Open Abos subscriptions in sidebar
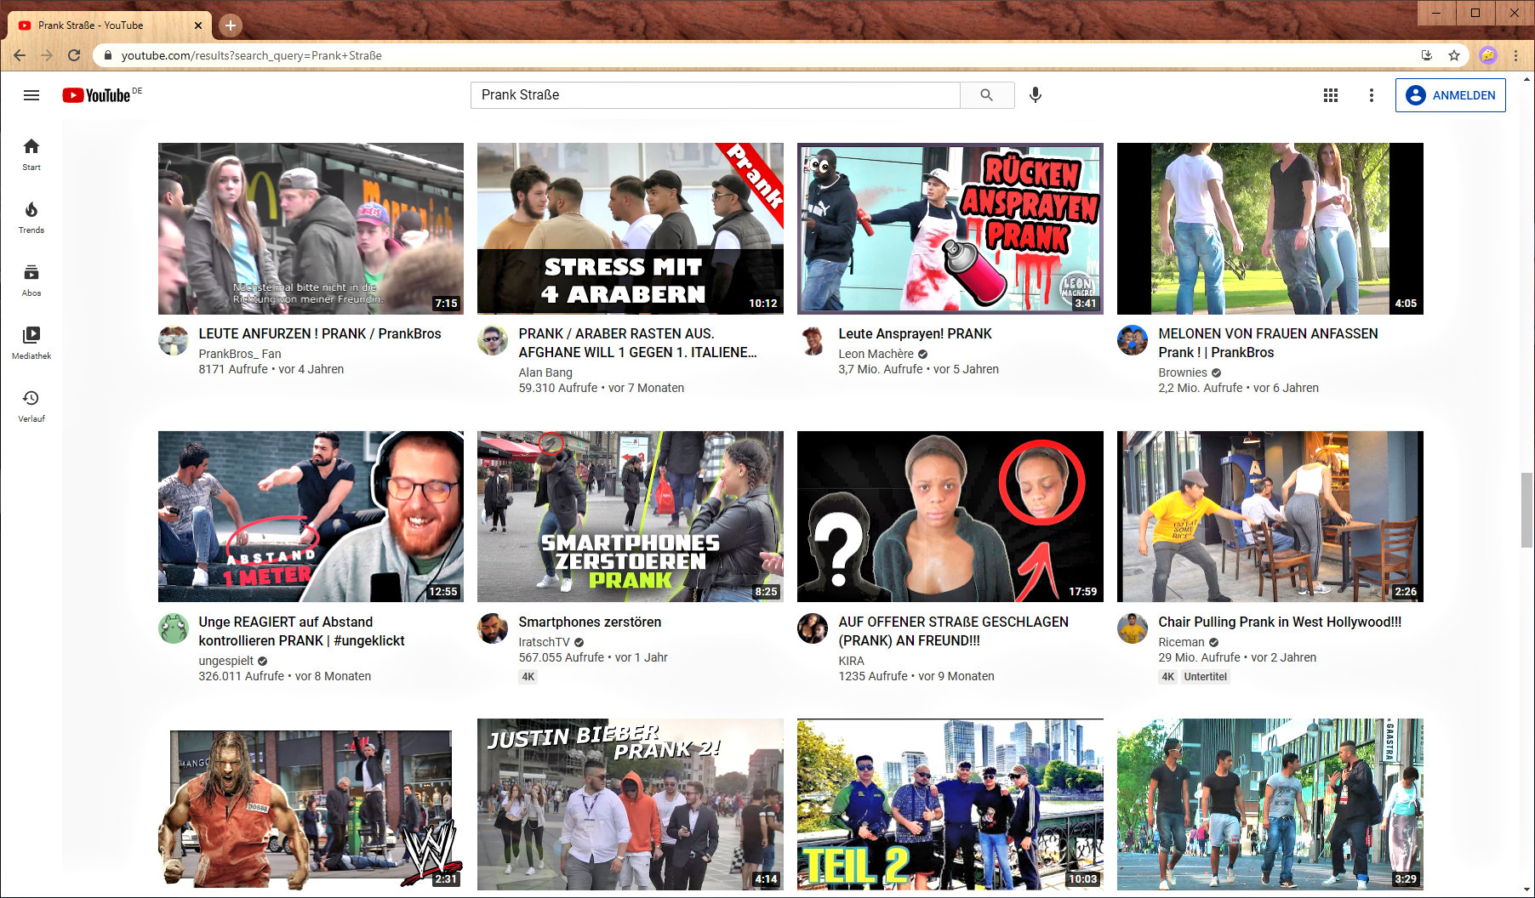The width and height of the screenshot is (1535, 898). pos(31,281)
